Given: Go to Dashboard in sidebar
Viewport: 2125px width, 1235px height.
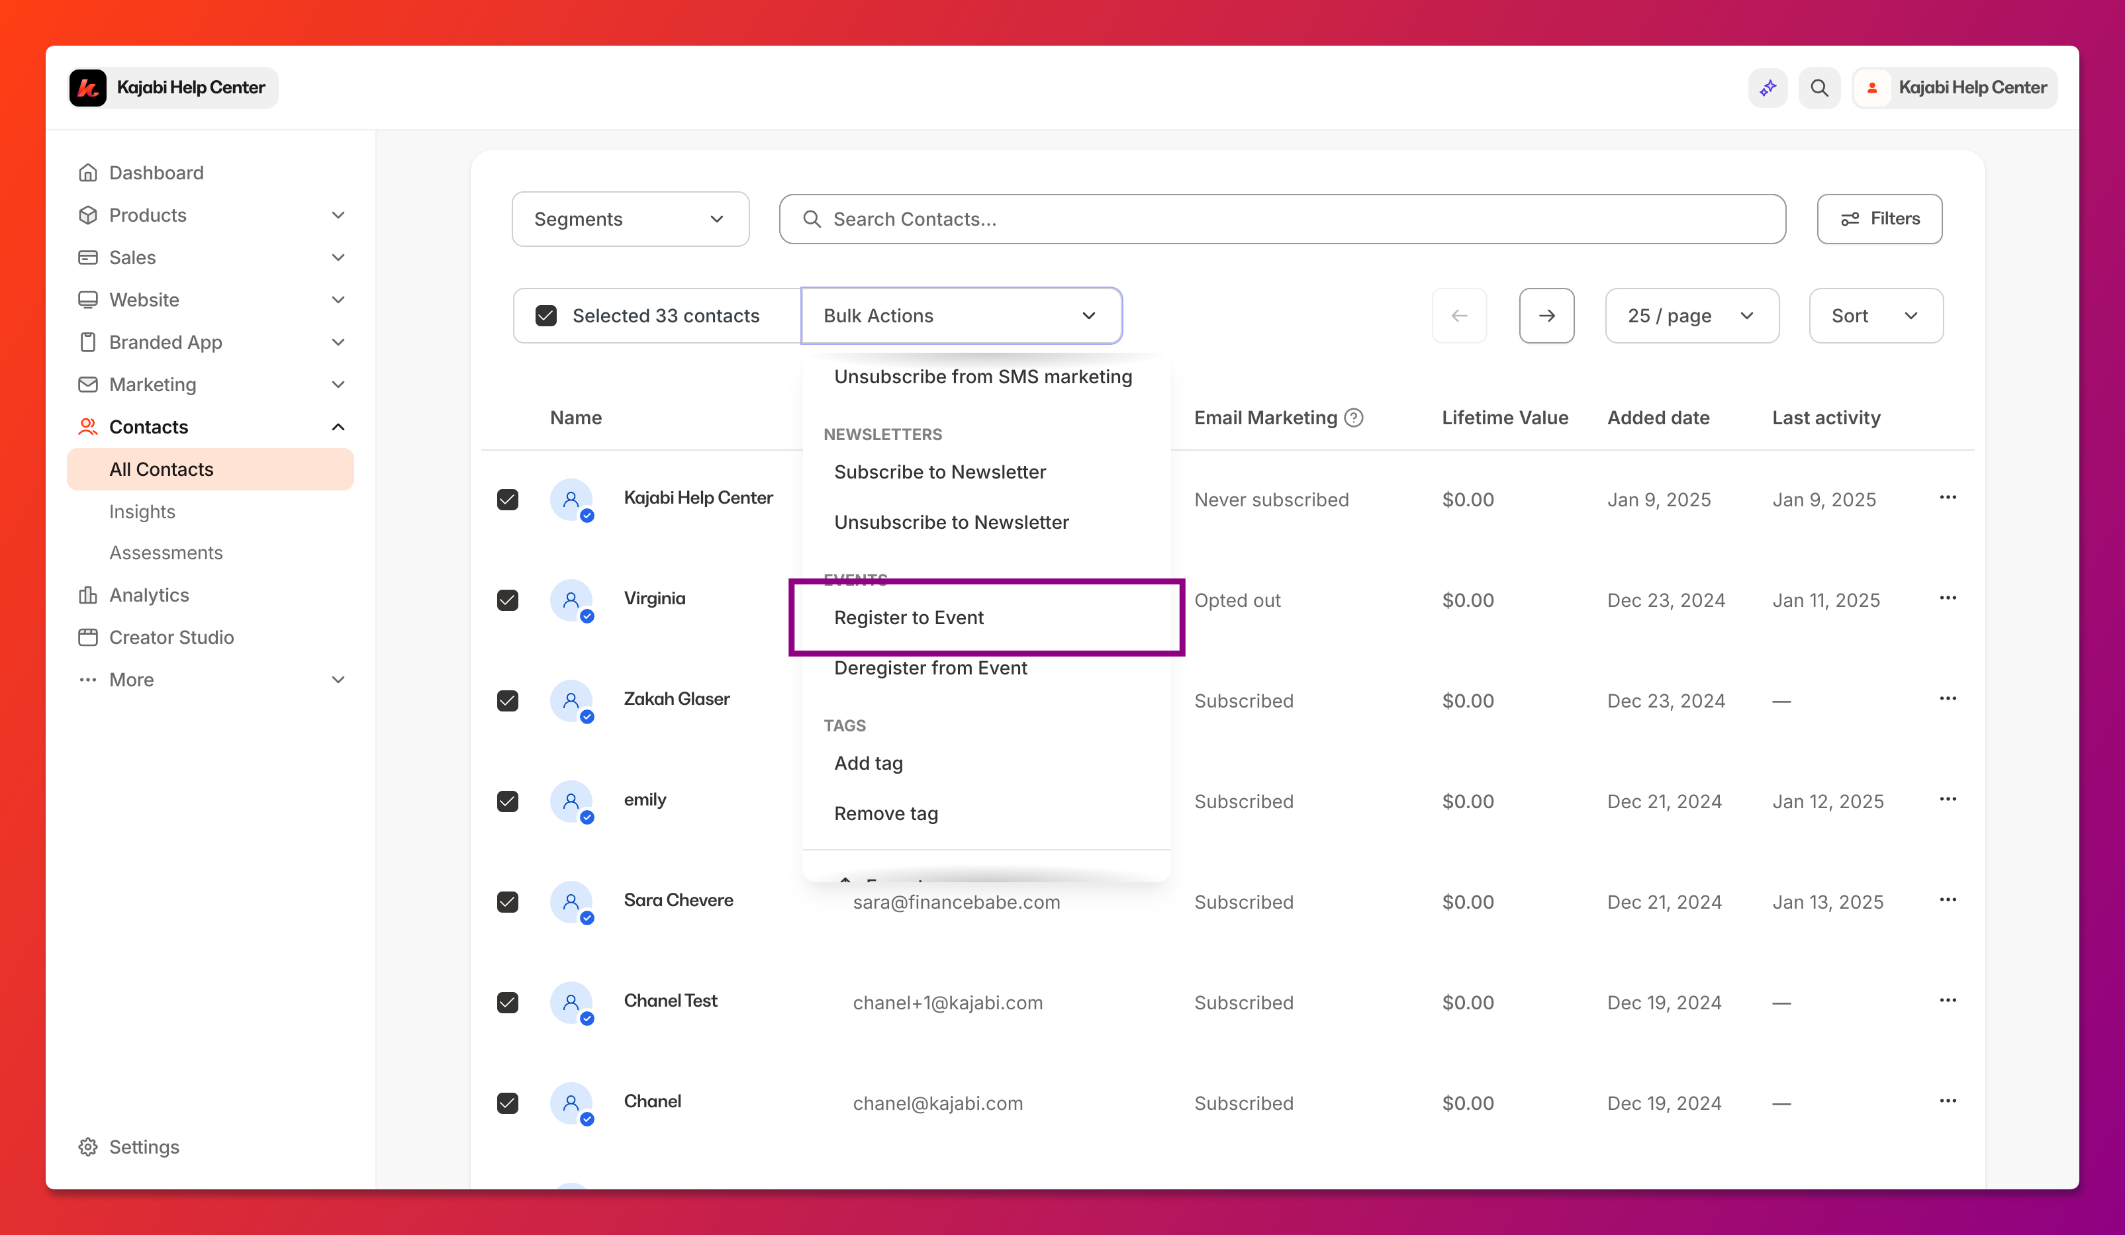Looking at the screenshot, I should coord(156,173).
